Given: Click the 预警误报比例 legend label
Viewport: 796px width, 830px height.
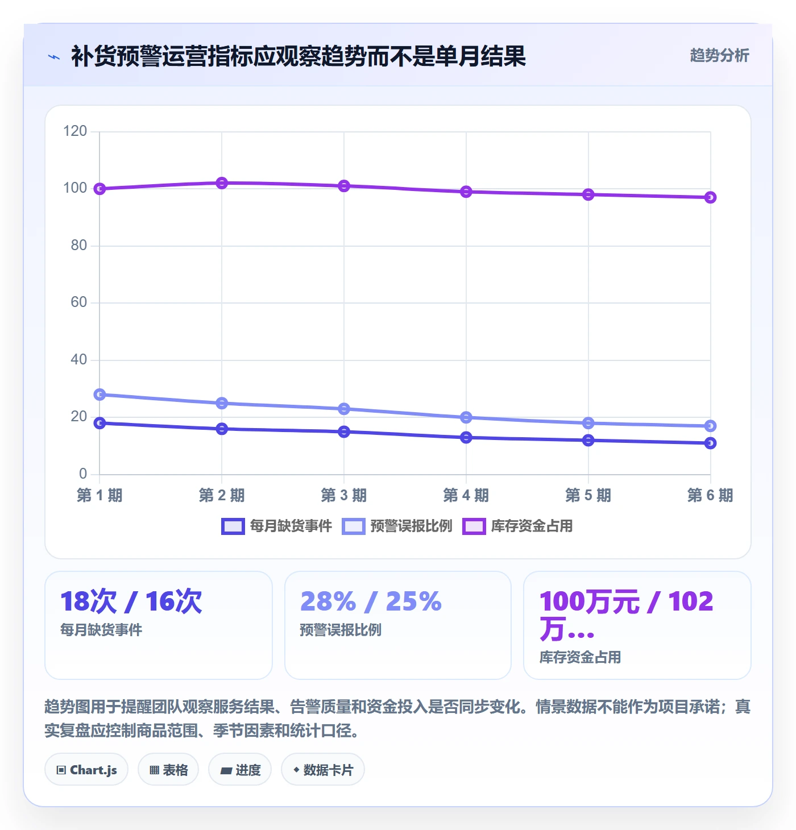Looking at the screenshot, I should click(412, 526).
